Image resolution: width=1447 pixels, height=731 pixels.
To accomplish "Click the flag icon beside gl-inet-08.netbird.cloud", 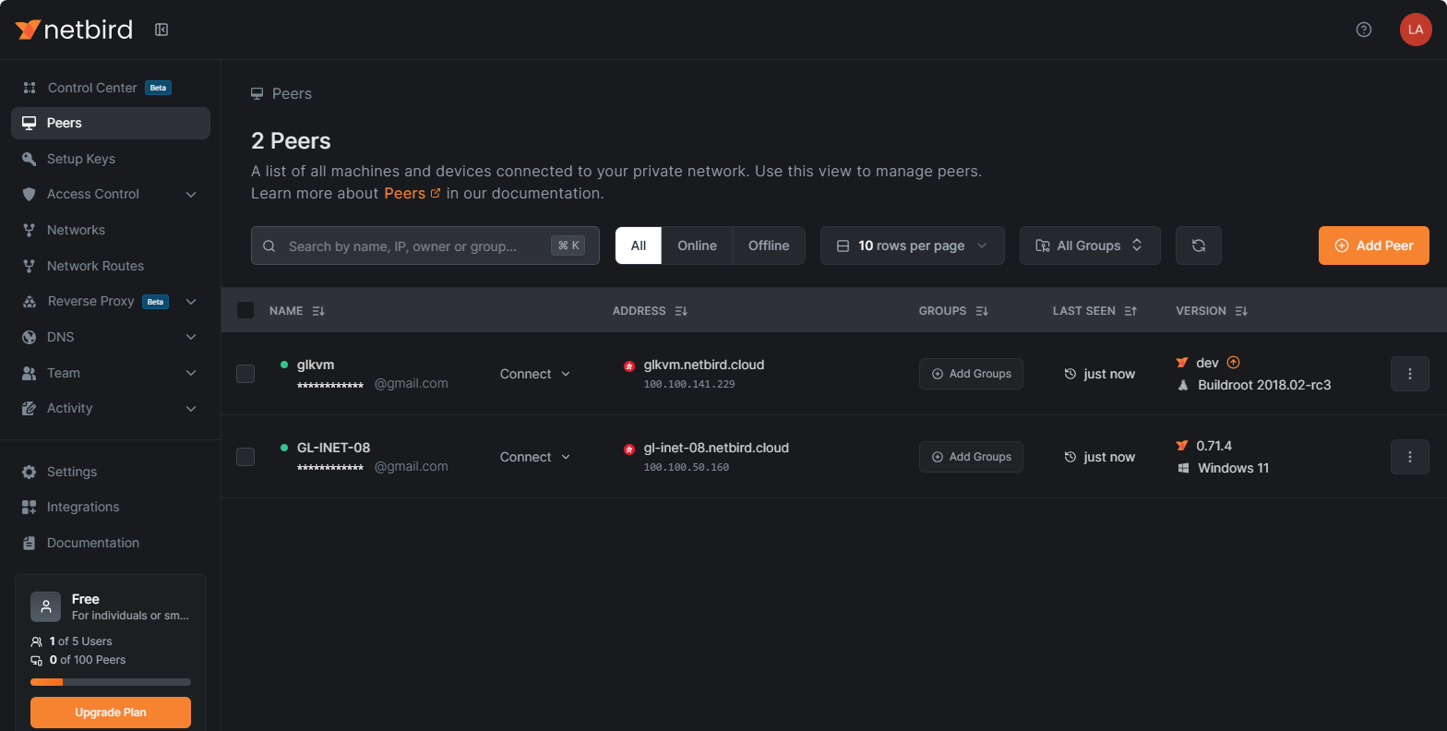I will (629, 449).
